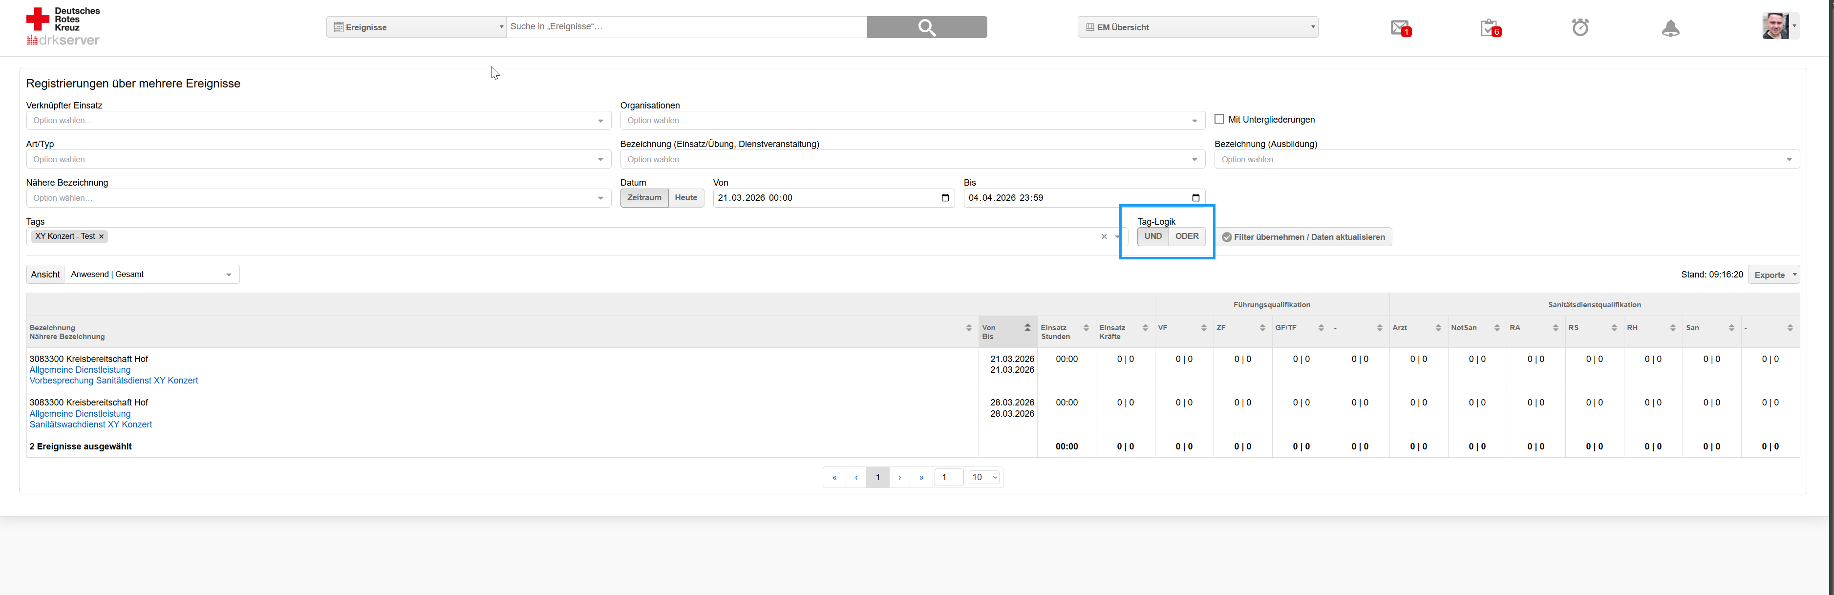This screenshot has width=1834, height=595.
Task: Enable Mit Untergliederungen checkbox
Action: 1219,120
